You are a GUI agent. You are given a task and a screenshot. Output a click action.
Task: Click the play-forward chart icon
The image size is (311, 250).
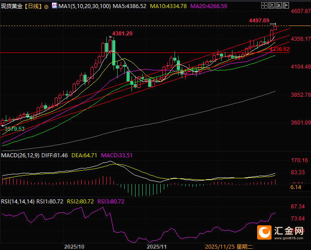click(x=279, y=5)
